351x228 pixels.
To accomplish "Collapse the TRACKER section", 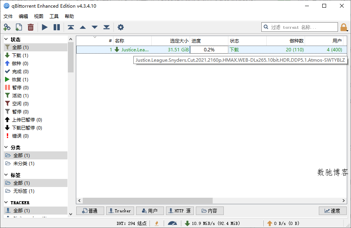I will [6, 202].
